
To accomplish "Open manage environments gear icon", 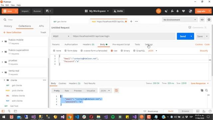I will pyautogui.click(x=209, y=20).
